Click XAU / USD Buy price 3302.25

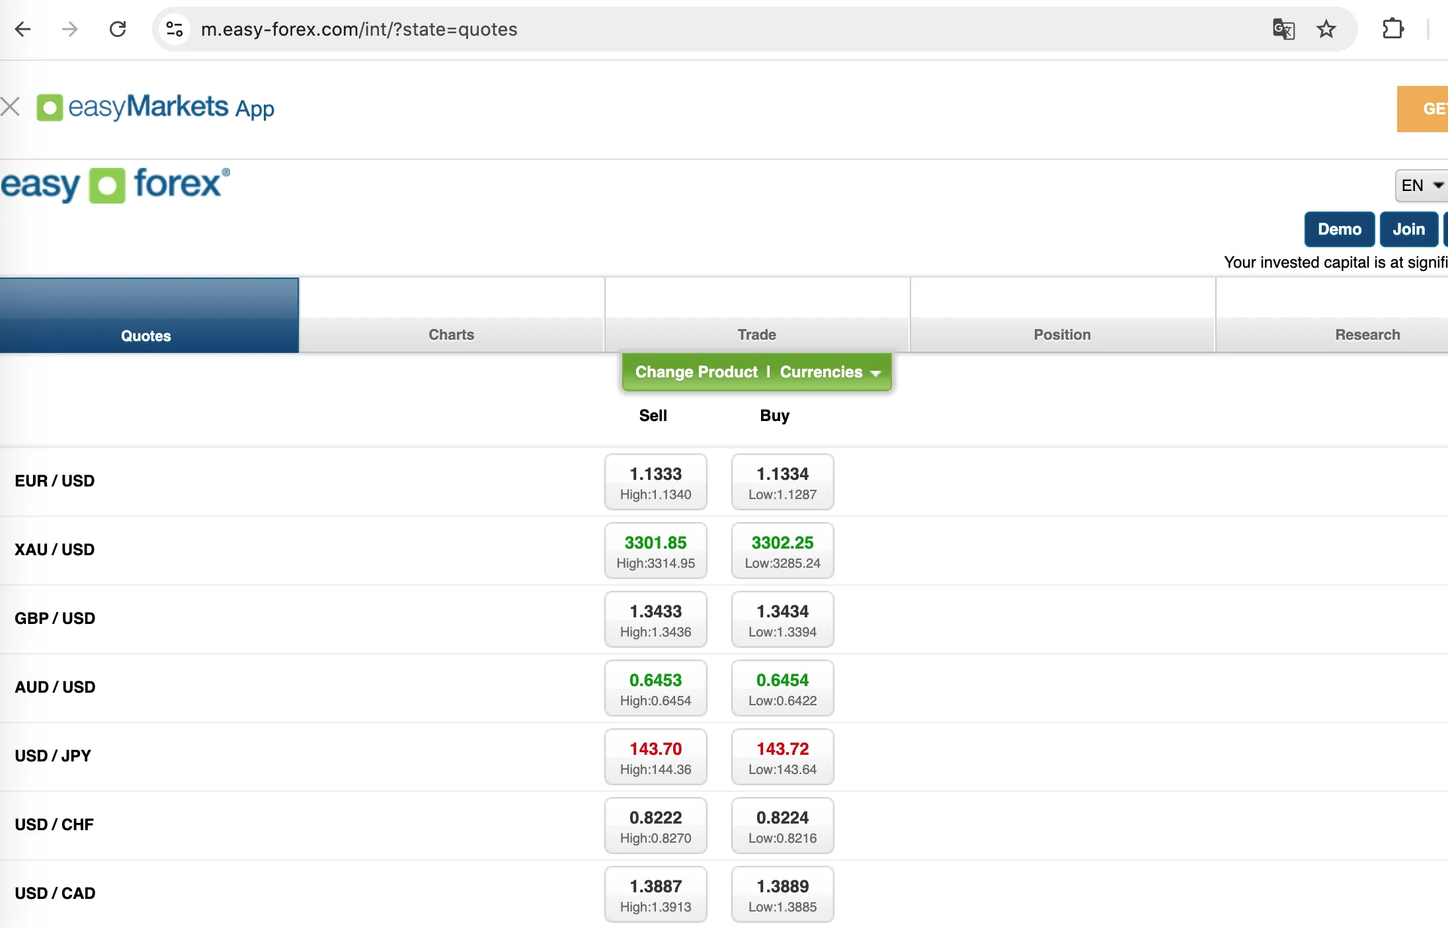[x=783, y=551]
